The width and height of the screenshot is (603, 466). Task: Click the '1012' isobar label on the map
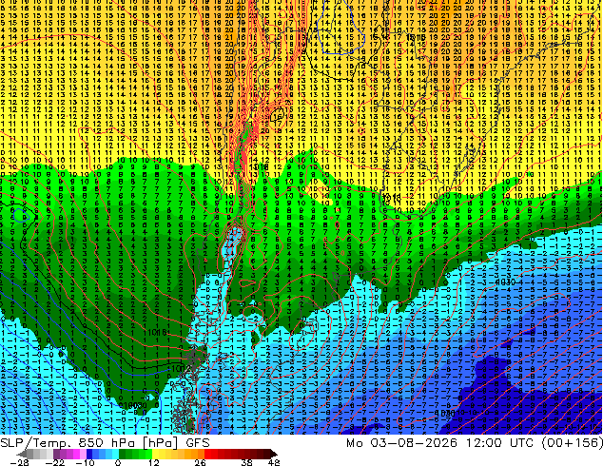[180, 369]
